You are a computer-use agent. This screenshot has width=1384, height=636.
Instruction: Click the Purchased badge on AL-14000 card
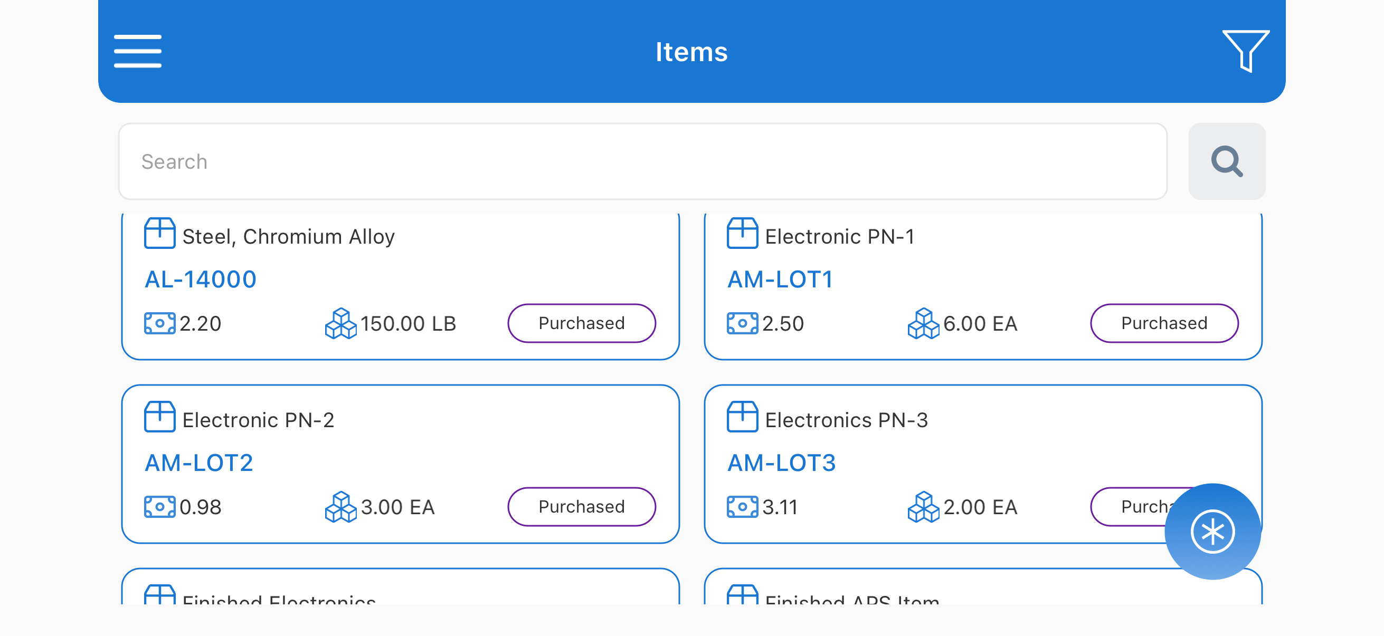point(581,324)
